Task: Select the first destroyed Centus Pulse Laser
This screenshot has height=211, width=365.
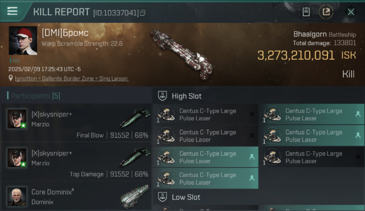Action: [x=206, y=115]
